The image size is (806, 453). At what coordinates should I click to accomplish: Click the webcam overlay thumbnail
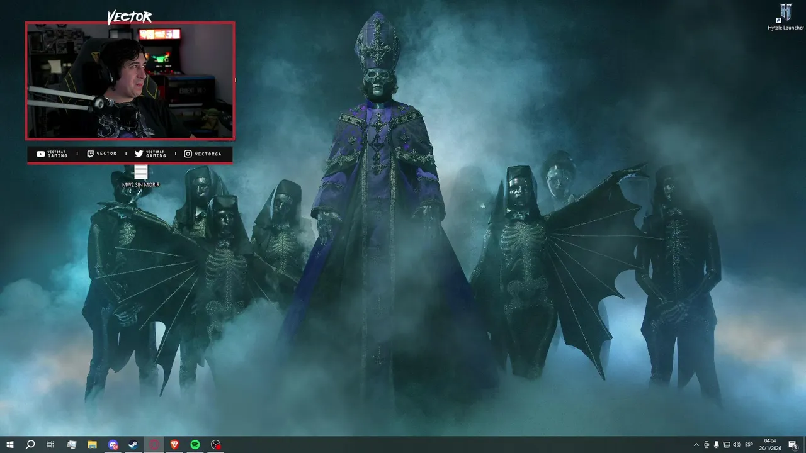130,81
